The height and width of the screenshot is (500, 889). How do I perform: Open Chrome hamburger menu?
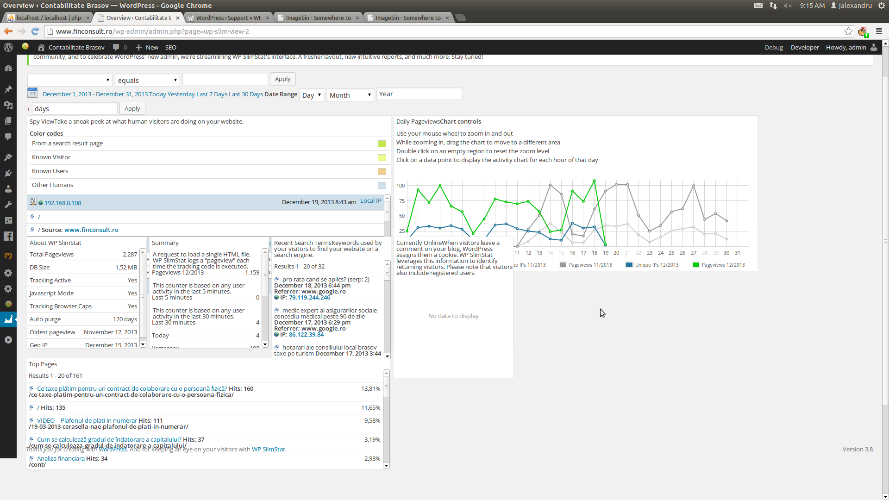point(879,31)
